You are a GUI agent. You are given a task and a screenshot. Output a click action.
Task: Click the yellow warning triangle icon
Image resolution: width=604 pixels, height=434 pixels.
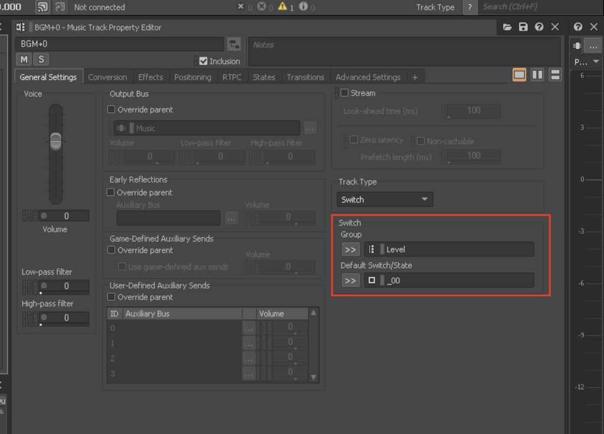[x=283, y=6]
